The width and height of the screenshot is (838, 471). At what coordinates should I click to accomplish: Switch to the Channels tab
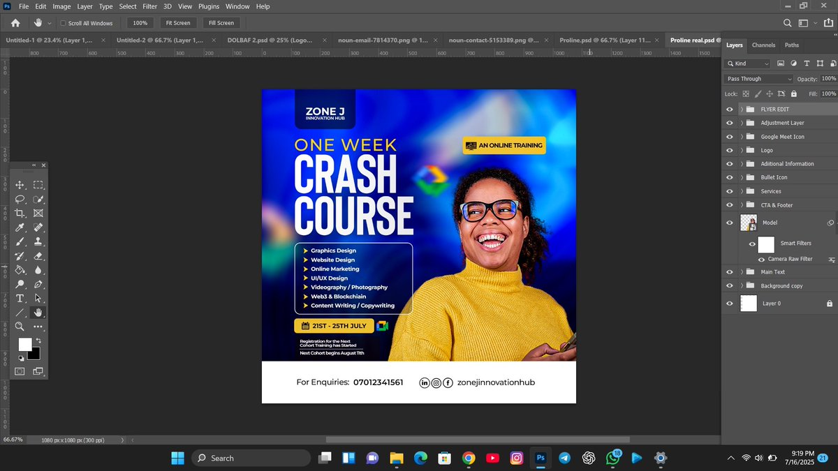click(x=763, y=45)
